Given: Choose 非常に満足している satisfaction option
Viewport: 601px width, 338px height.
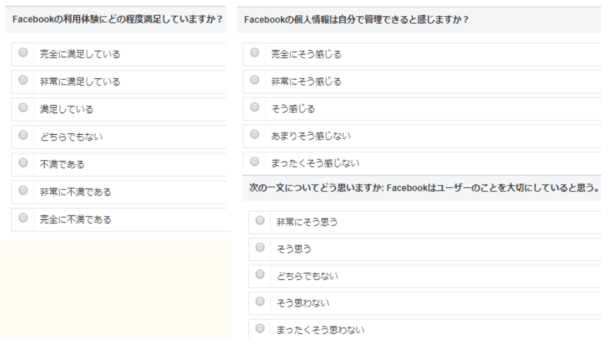Looking at the screenshot, I should click(x=23, y=80).
